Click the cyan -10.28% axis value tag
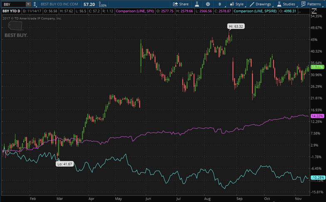 point(318,177)
